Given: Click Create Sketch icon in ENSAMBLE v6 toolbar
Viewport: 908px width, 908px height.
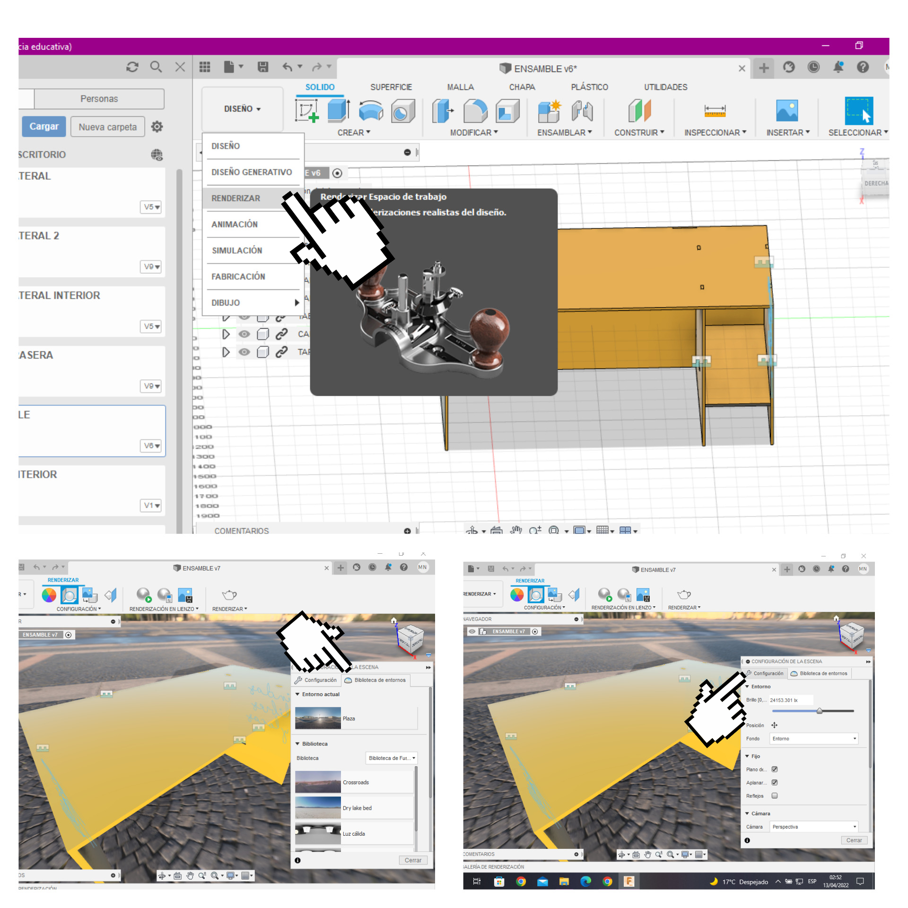Looking at the screenshot, I should pos(307,111).
